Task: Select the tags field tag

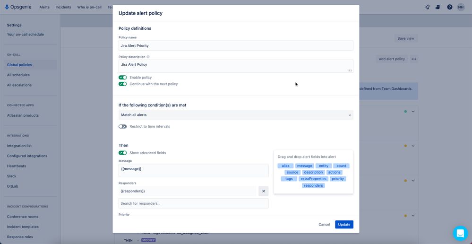Action: click(289, 179)
